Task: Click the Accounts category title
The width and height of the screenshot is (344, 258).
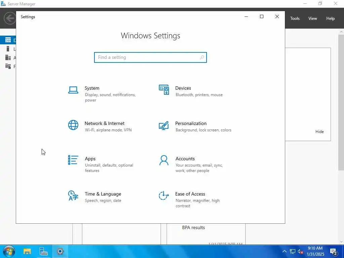Action: (185, 159)
